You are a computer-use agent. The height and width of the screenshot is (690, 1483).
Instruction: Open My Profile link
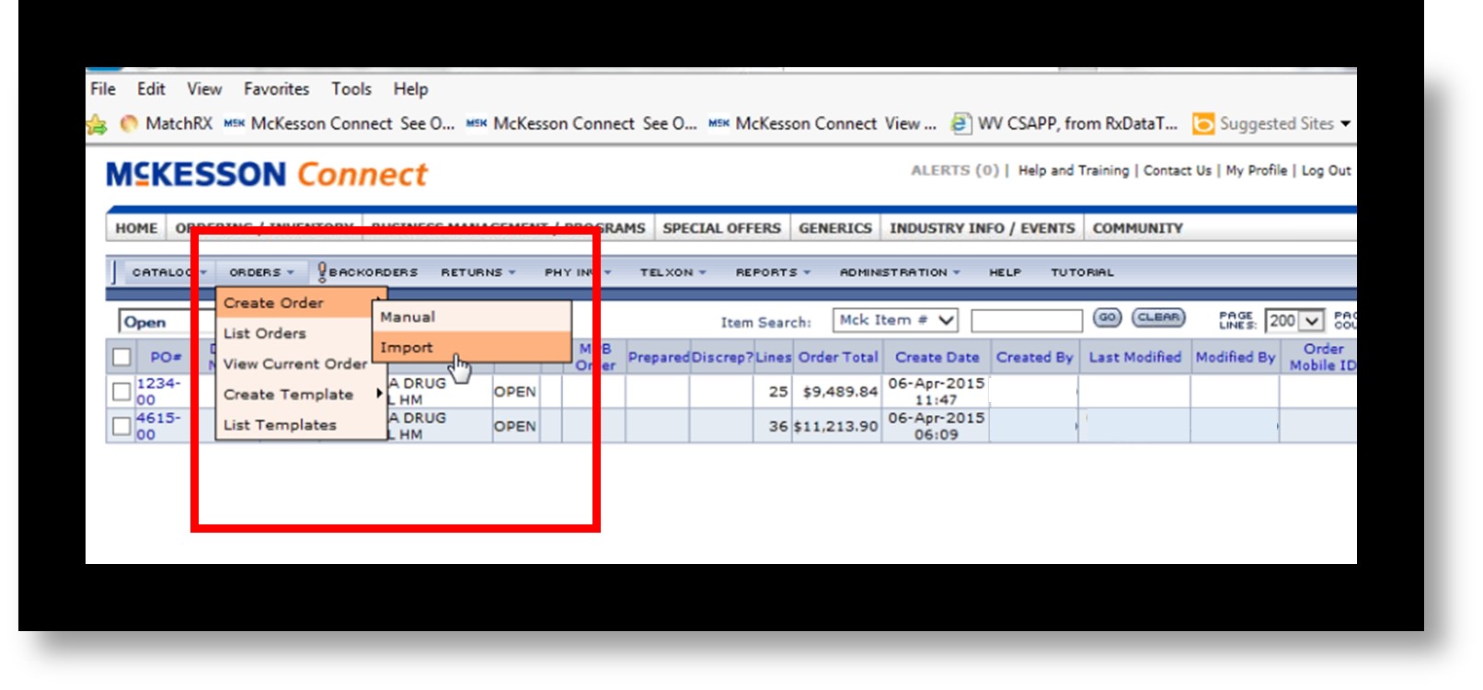tap(1256, 170)
